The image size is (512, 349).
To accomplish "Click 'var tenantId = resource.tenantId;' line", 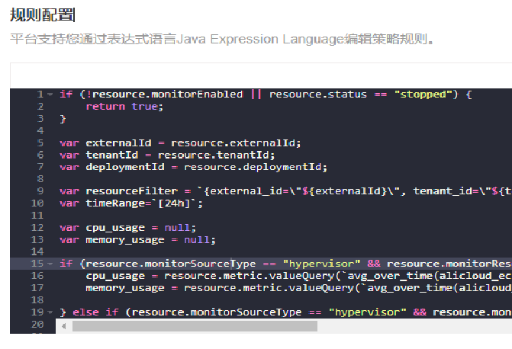I will [x=167, y=155].
